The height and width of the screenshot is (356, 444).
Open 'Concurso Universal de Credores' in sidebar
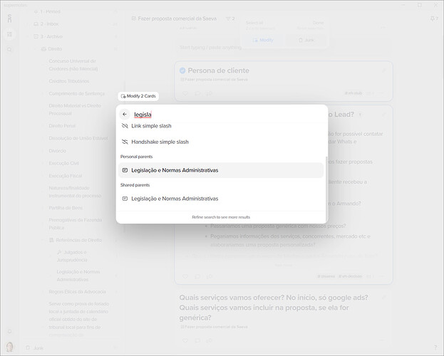(73, 65)
